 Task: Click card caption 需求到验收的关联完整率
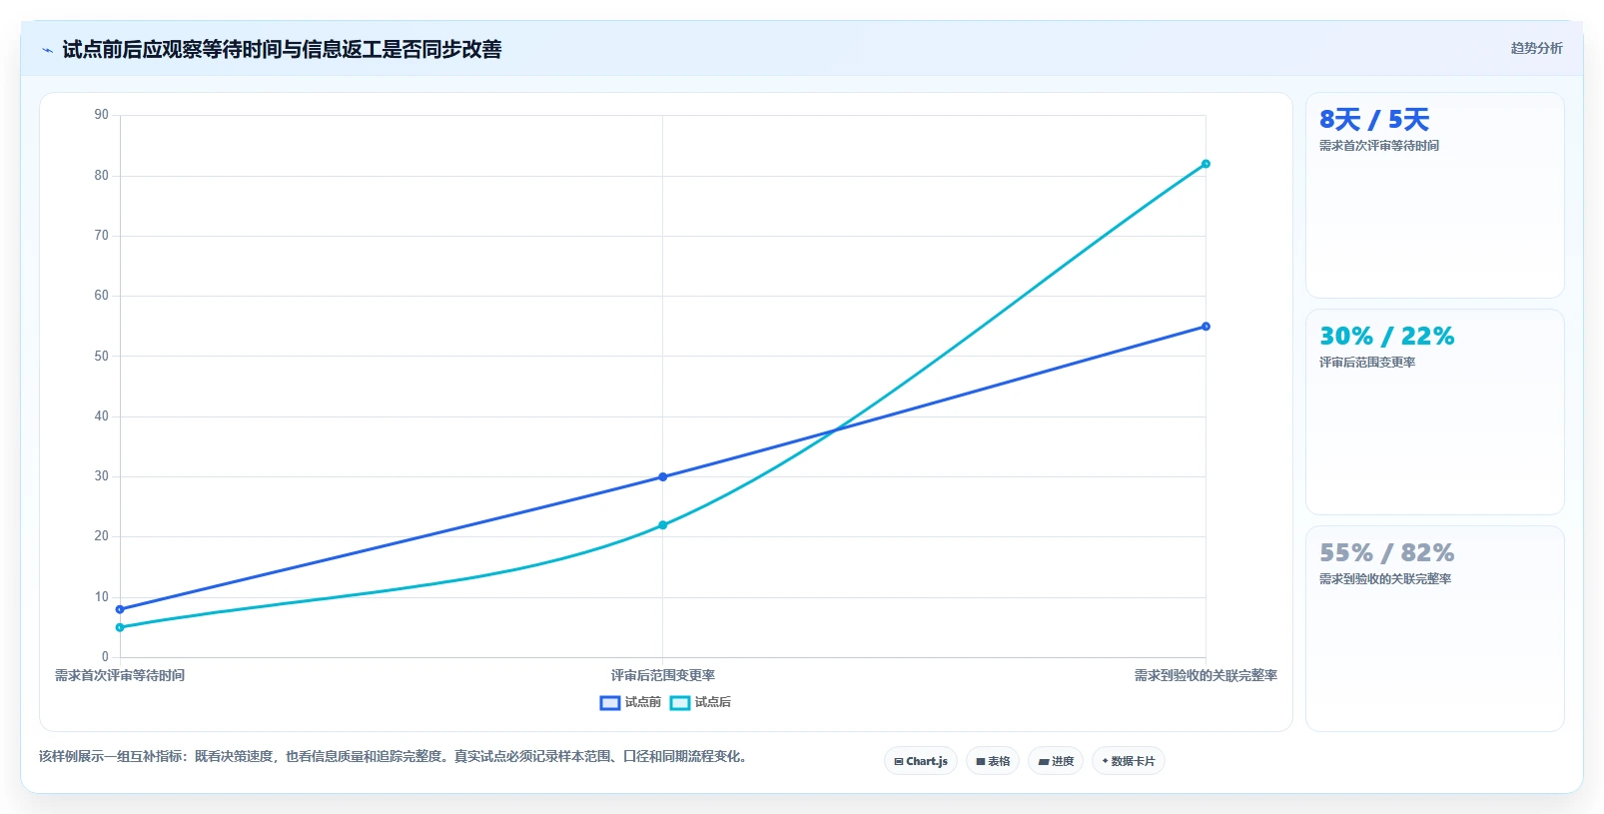click(1385, 579)
